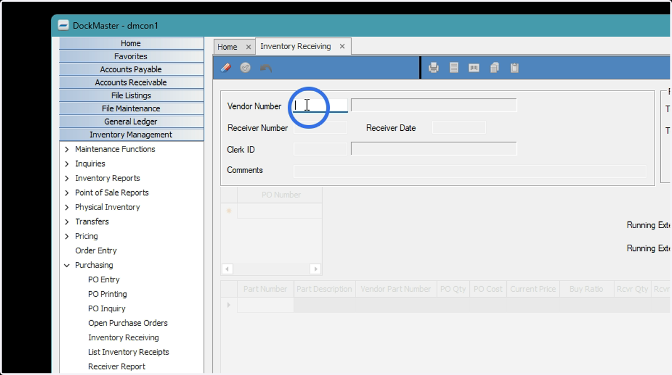Click the Part Description column header

(x=324, y=289)
